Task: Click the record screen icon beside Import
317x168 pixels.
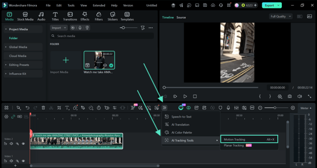Action: [73, 28]
